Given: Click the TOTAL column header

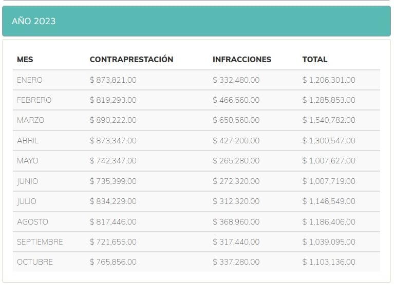Looking at the screenshot, I should [314, 60].
